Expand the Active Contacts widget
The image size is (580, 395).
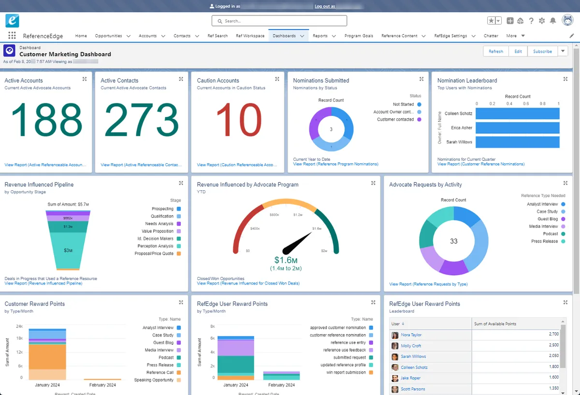click(181, 79)
